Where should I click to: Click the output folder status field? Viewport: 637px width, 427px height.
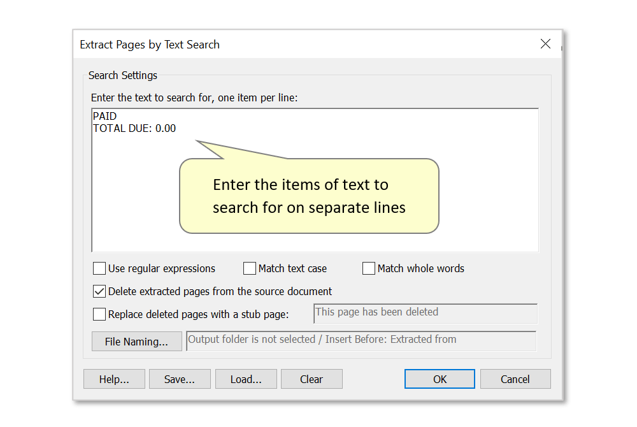pyautogui.click(x=361, y=340)
